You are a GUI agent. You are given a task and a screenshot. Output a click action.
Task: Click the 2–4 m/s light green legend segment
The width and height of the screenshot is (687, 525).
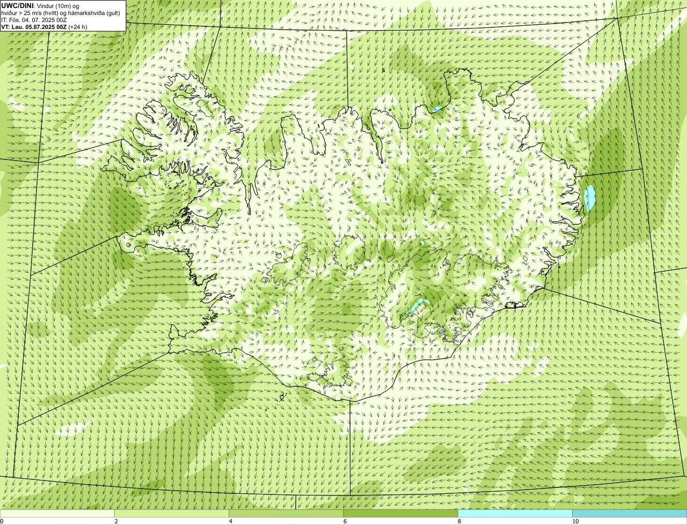172,514
